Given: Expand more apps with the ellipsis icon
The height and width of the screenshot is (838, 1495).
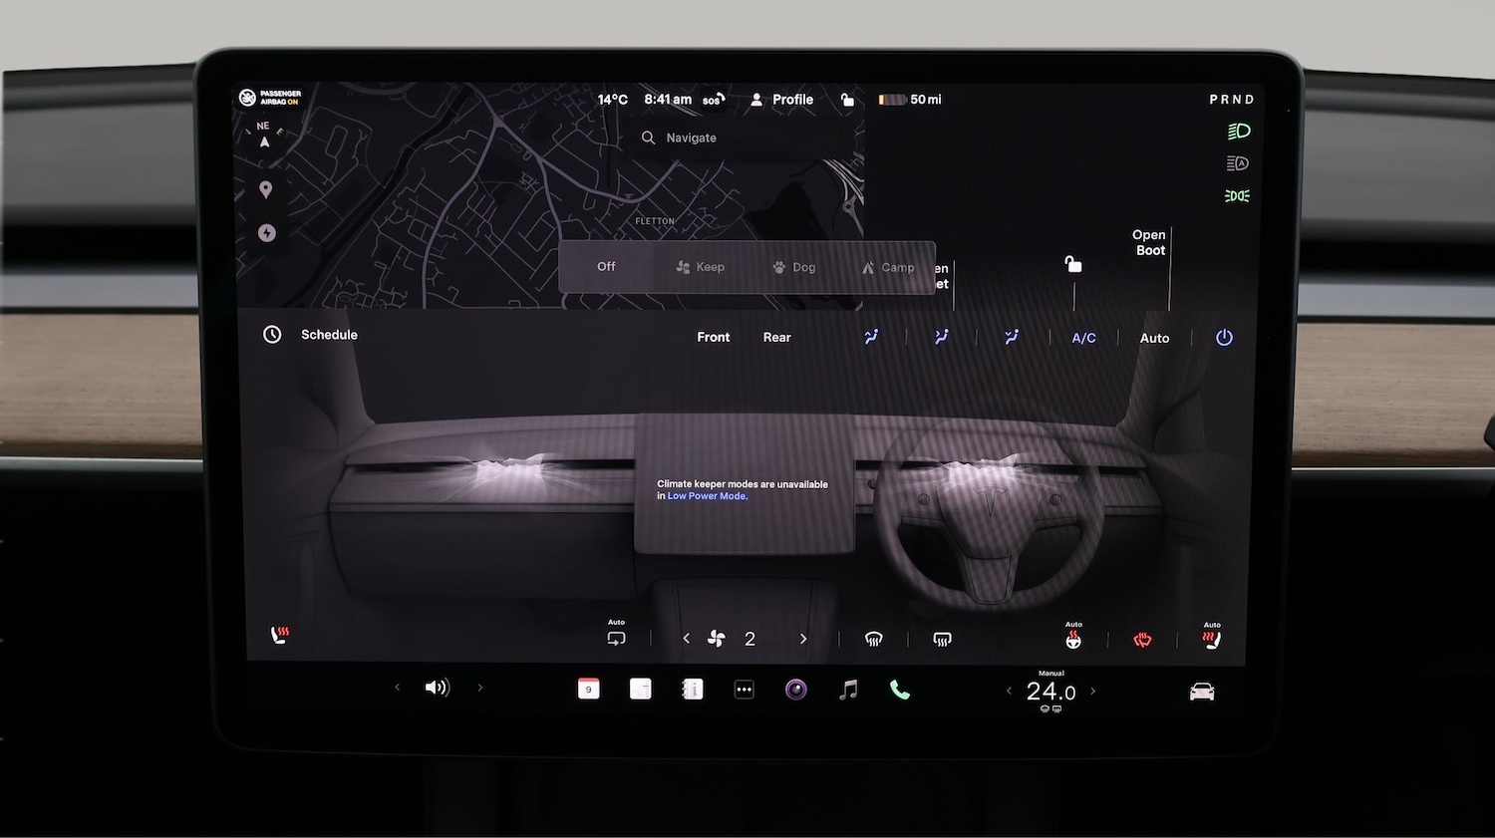Looking at the screenshot, I should [744, 689].
